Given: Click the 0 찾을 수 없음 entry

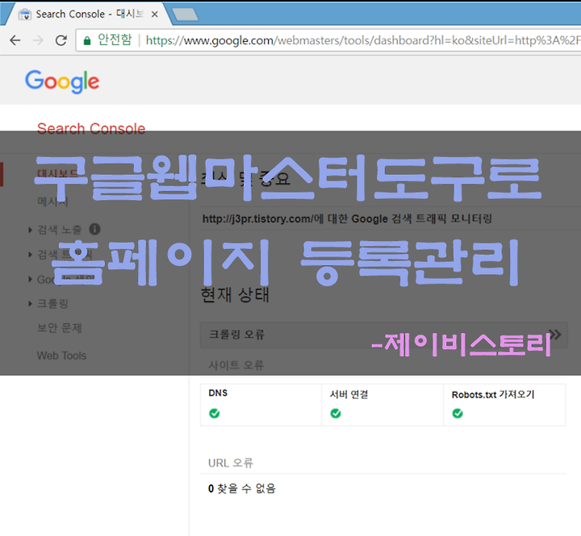Looking at the screenshot, I should coord(242,488).
